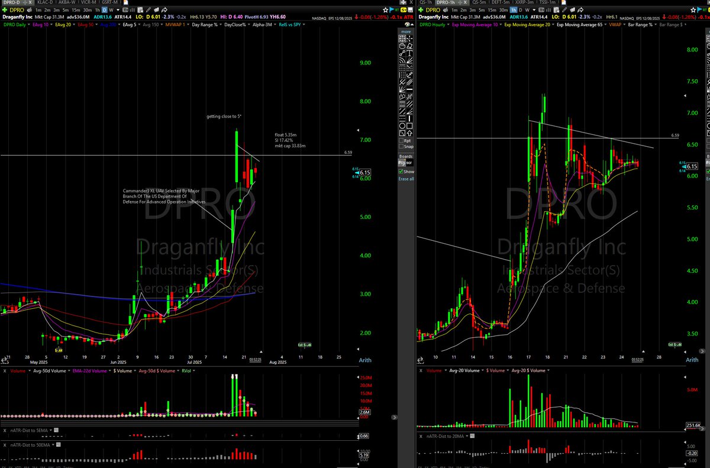Toggle the scr board button
710x468 pixels.
(409, 163)
